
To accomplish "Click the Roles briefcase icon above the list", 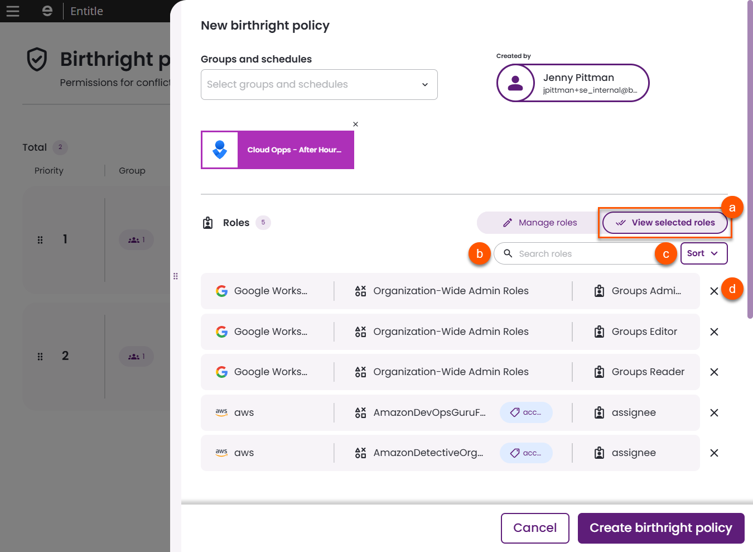I will pos(207,222).
